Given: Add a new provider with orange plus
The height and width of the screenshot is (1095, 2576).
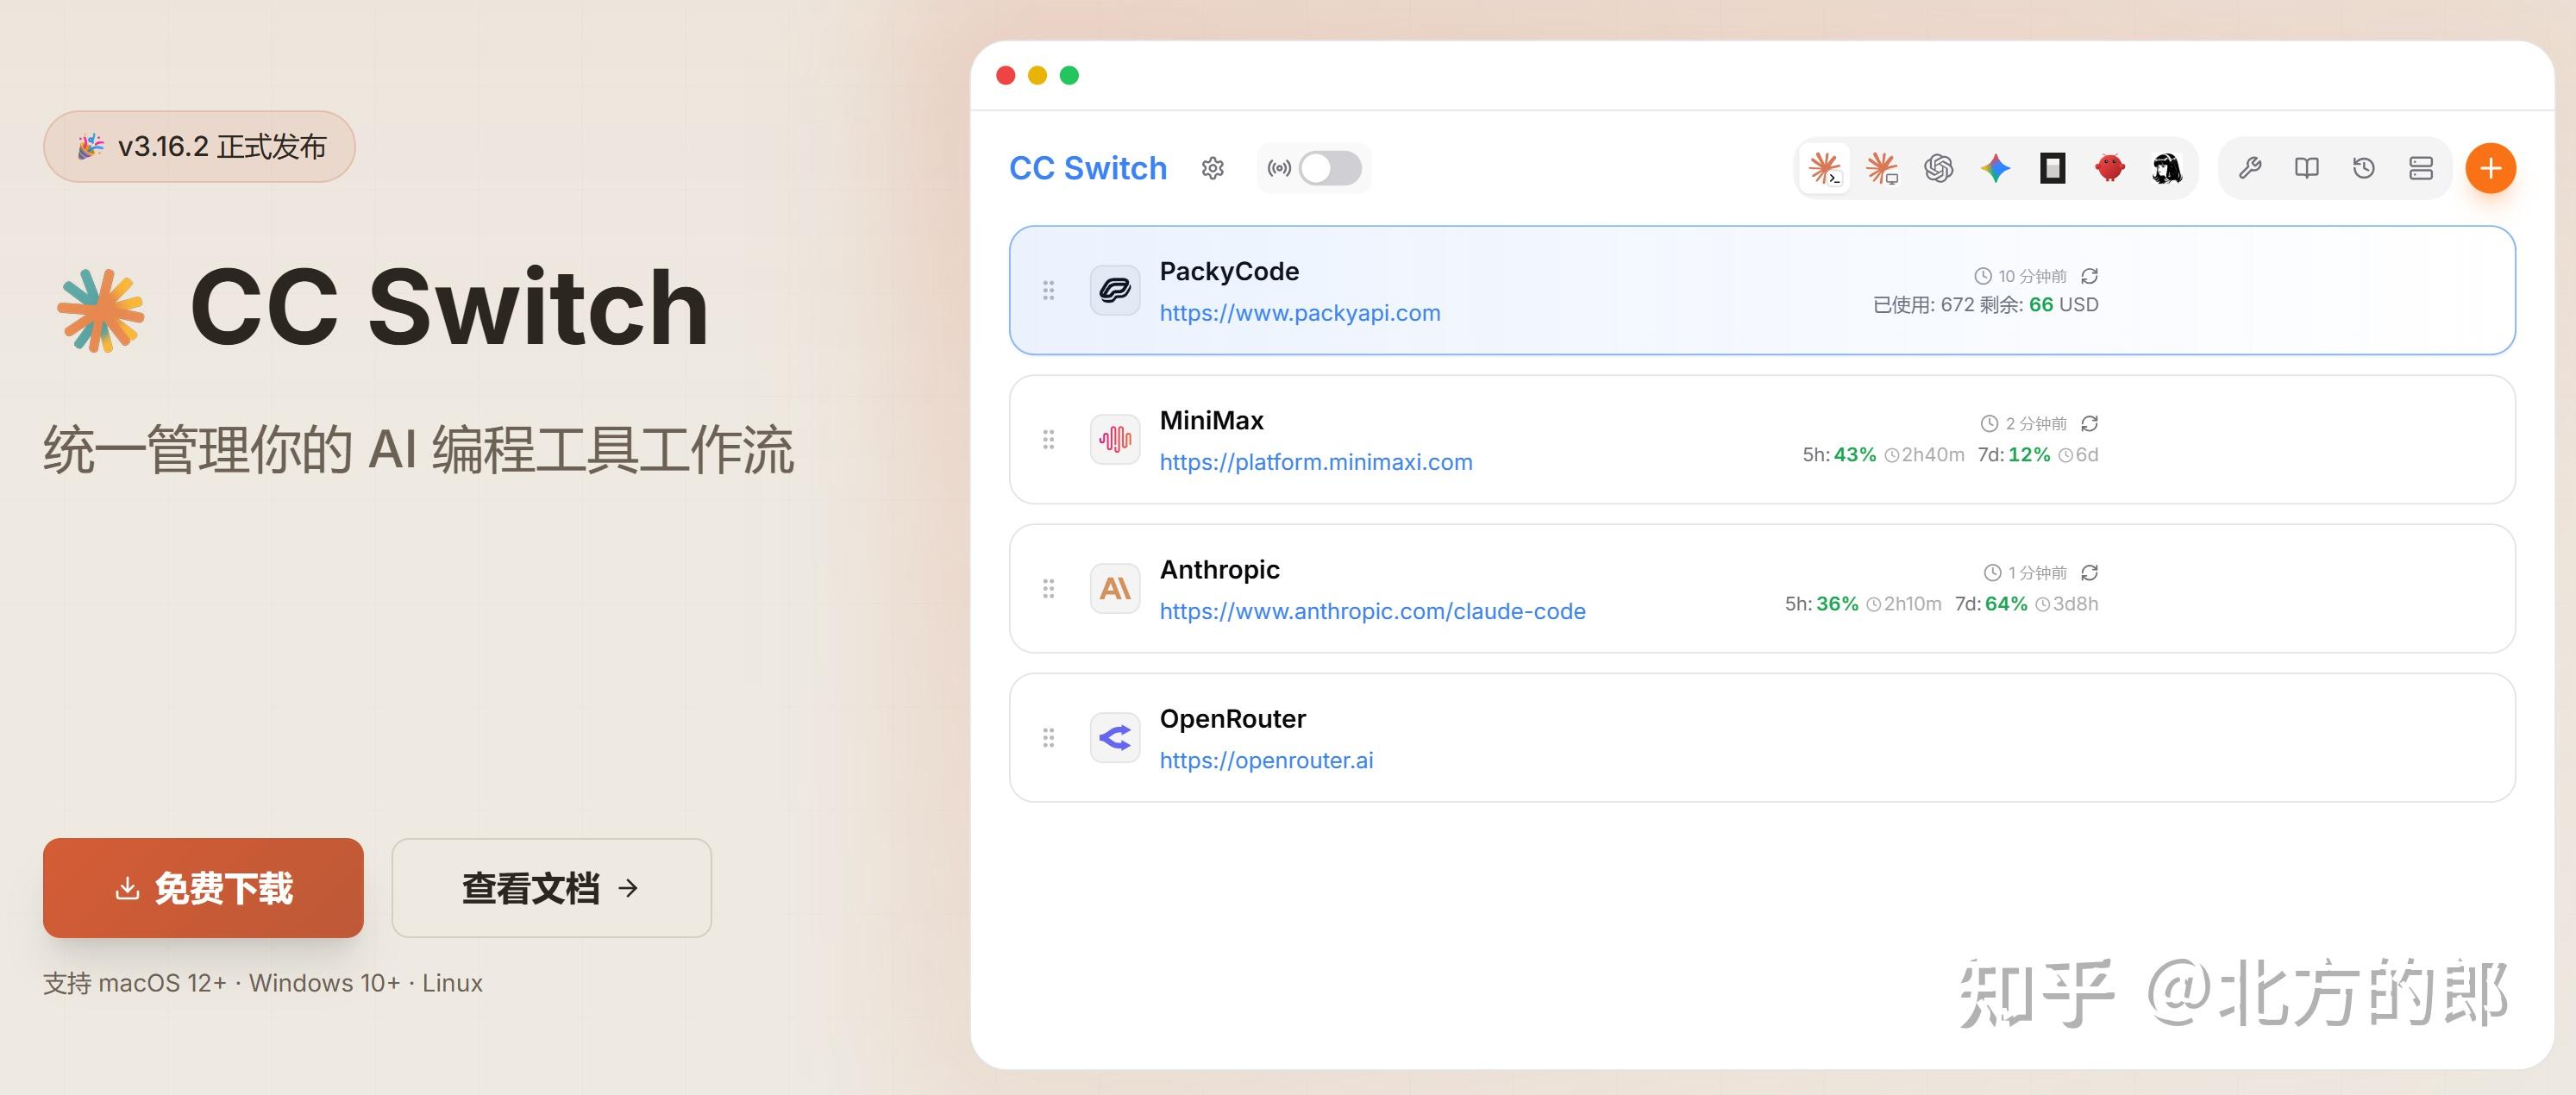Looking at the screenshot, I should pyautogui.click(x=2491, y=168).
